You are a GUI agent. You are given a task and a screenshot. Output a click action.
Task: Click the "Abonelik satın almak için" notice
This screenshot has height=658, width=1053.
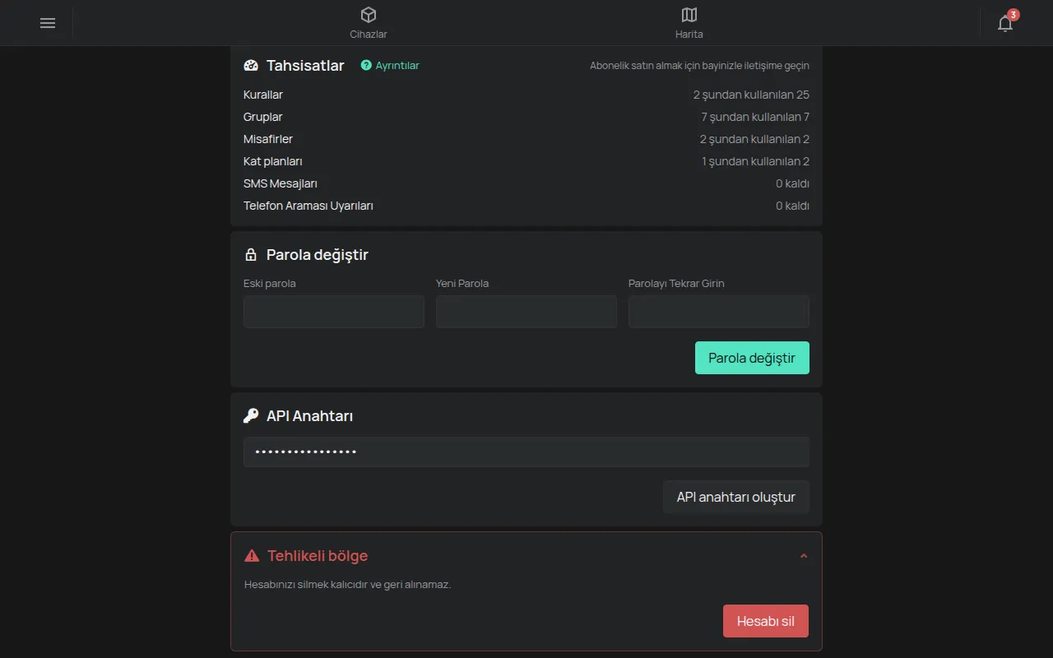pos(699,66)
